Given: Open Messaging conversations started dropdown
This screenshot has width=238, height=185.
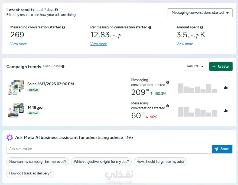Looking at the screenshot, I should [x=200, y=13].
